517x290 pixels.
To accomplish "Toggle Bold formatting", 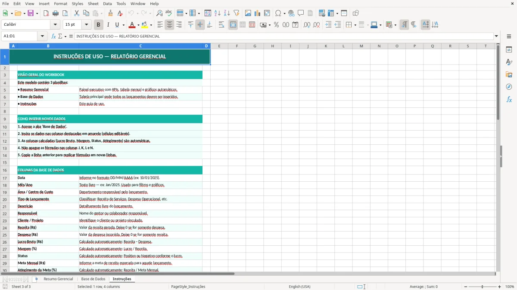I will point(99,25).
